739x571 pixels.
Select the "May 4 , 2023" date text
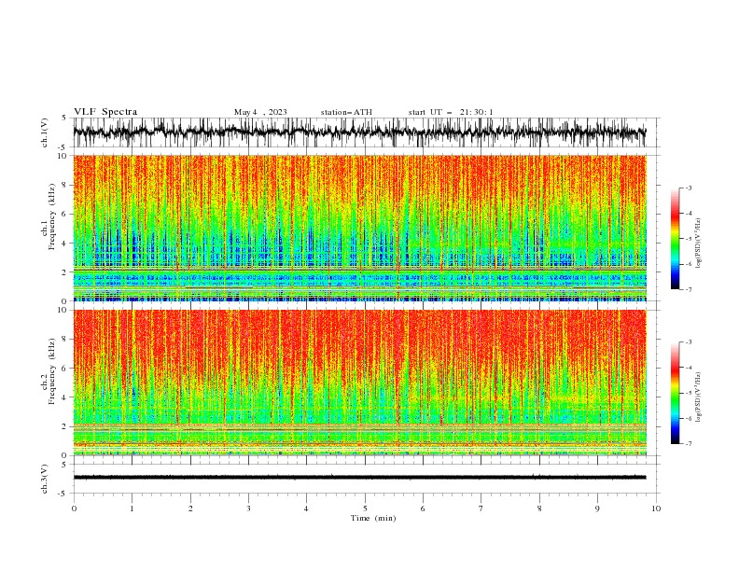click(x=260, y=112)
